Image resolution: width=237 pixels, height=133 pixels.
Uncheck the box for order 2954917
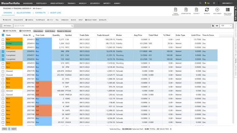(x=3, y=55)
